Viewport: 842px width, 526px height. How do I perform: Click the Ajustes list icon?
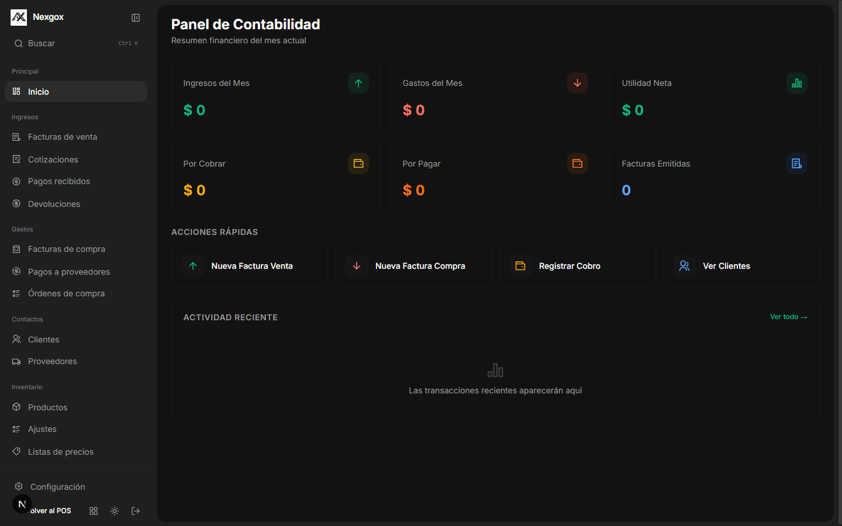click(x=16, y=429)
